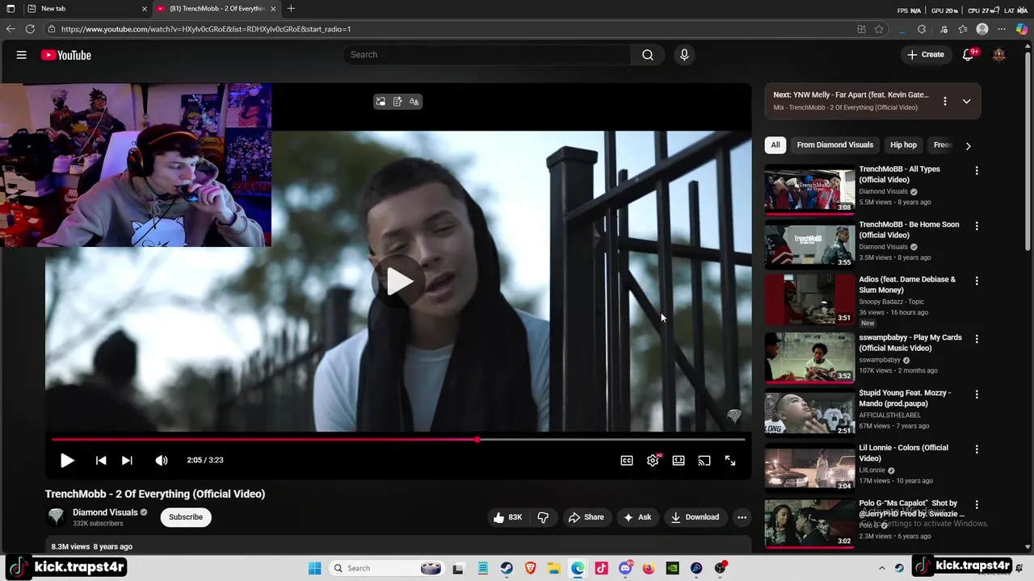Image resolution: width=1034 pixels, height=581 pixels.
Task: Select the All filter chip
Action: coord(775,145)
